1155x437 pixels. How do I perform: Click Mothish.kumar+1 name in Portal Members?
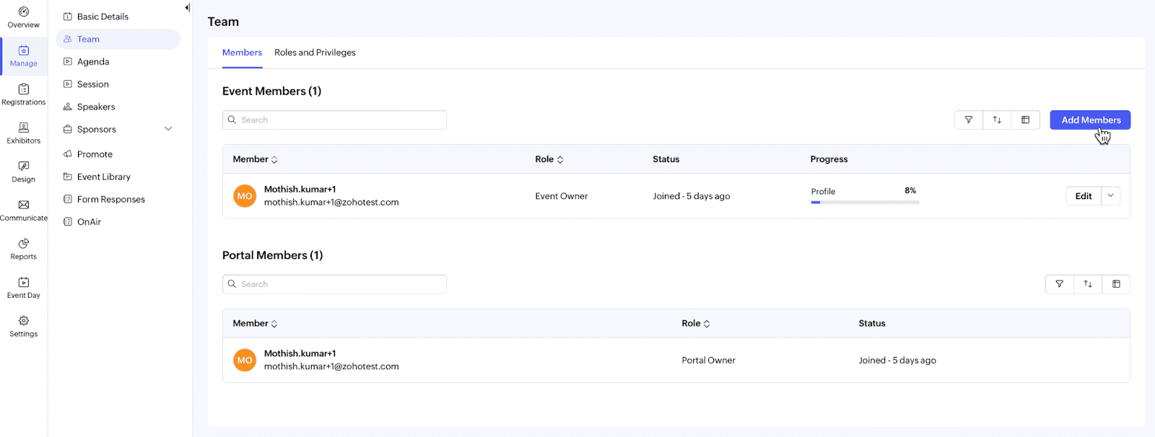(x=300, y=354)
